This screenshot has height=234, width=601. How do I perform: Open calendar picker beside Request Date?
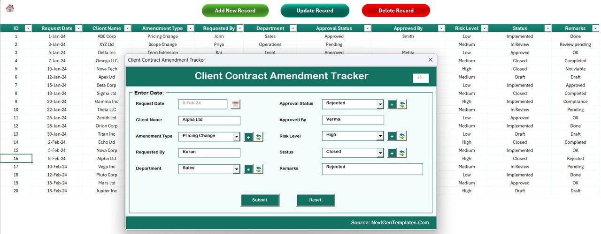(x=236, y=104)
